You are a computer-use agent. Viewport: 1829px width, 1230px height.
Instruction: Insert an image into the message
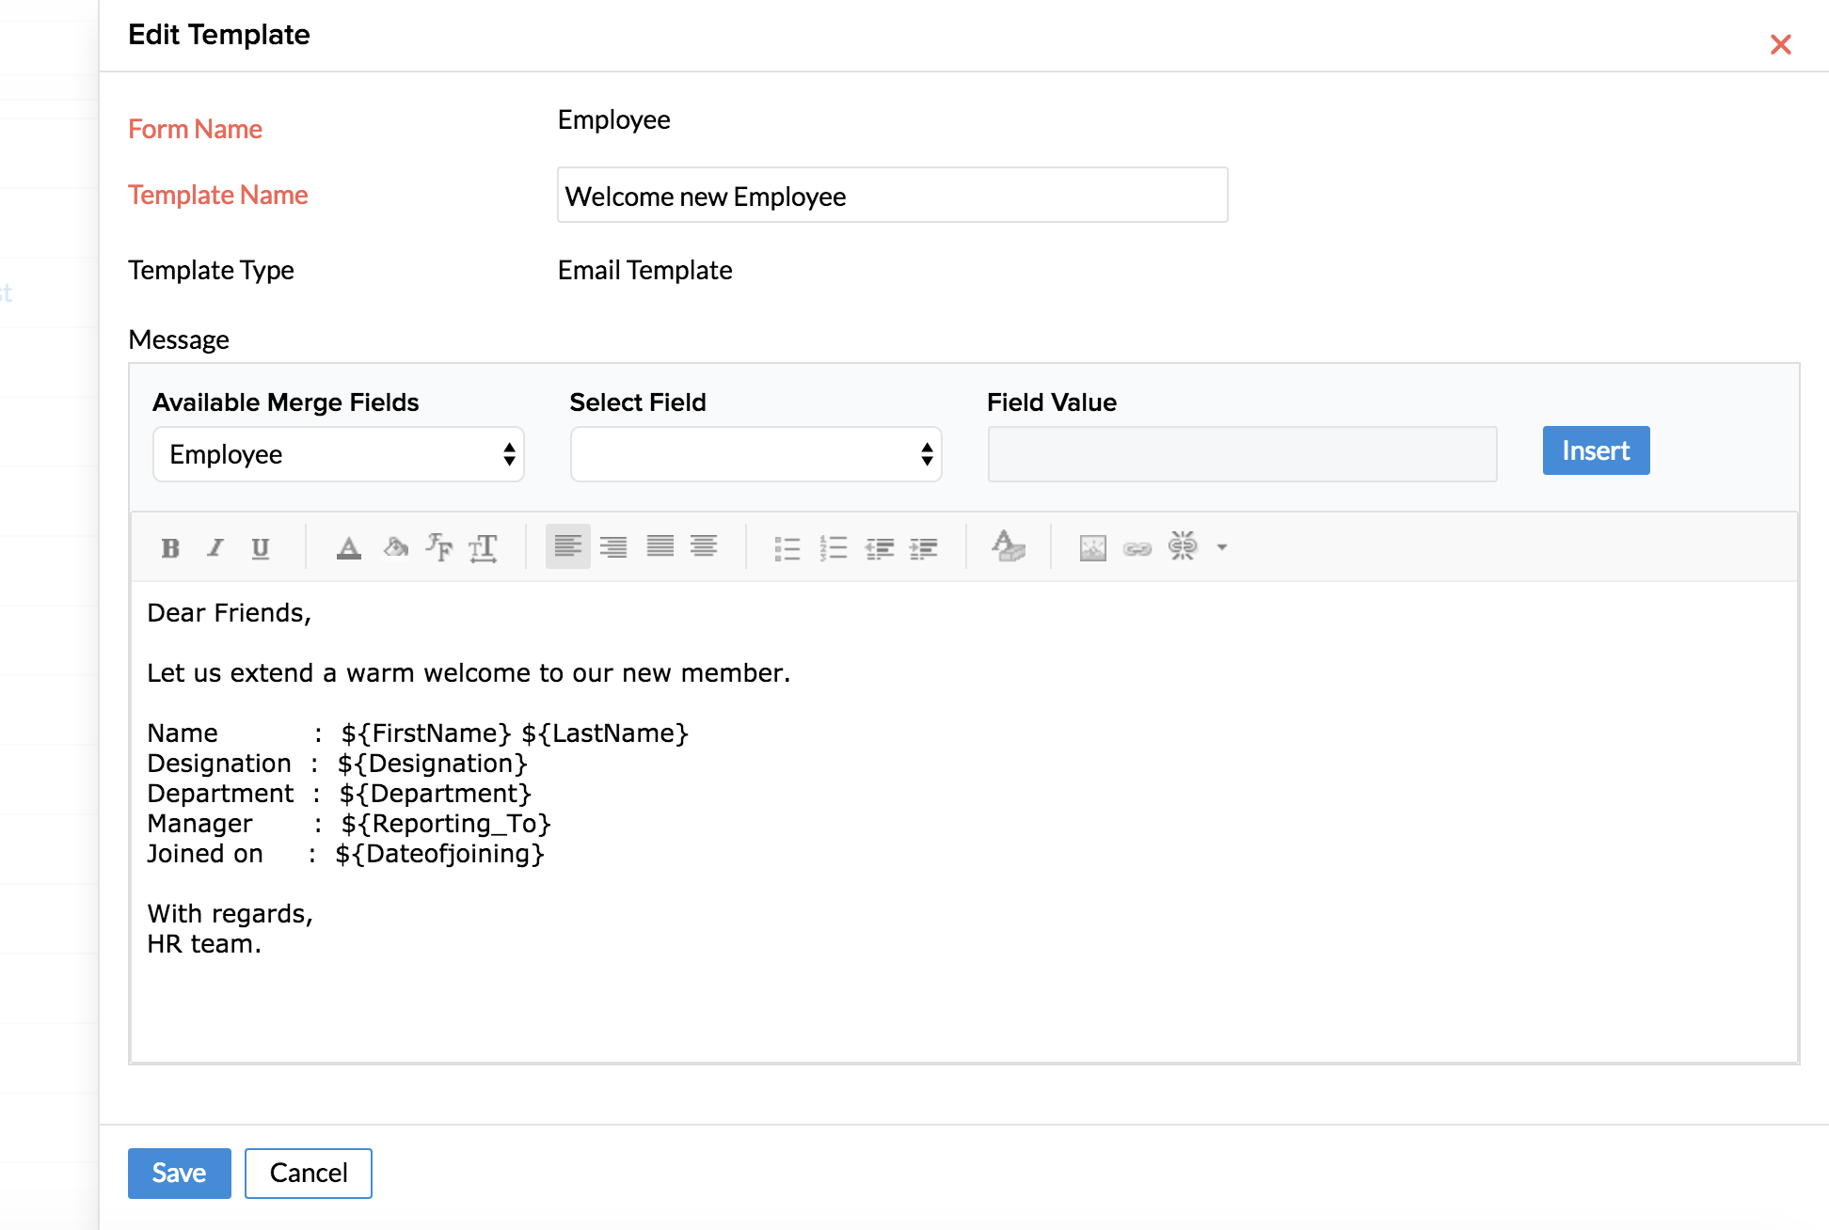coord(1092,547)
